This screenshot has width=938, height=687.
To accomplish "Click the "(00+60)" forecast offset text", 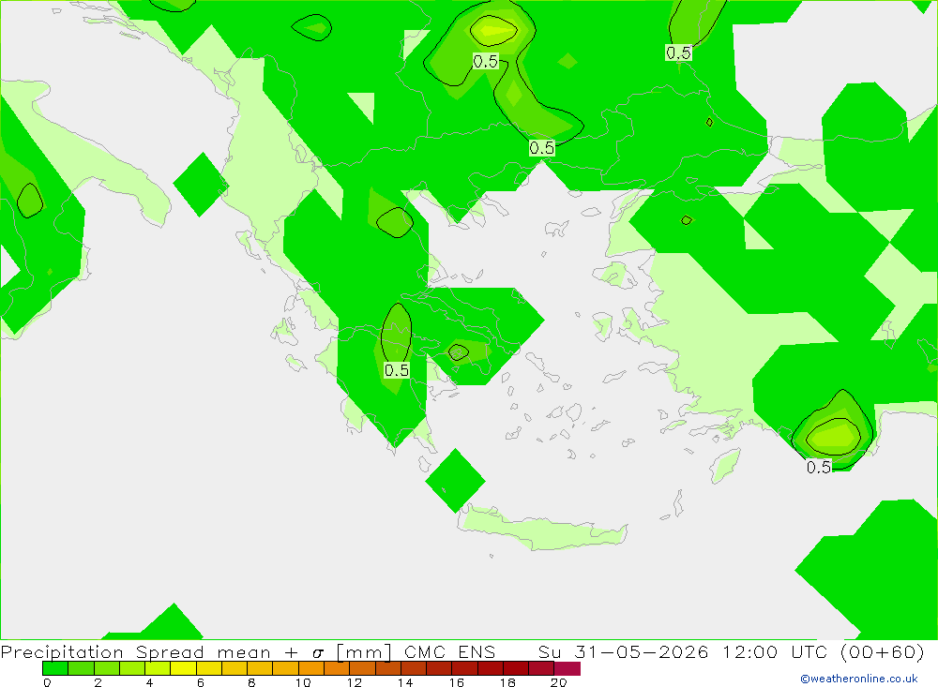I will 883,651.
